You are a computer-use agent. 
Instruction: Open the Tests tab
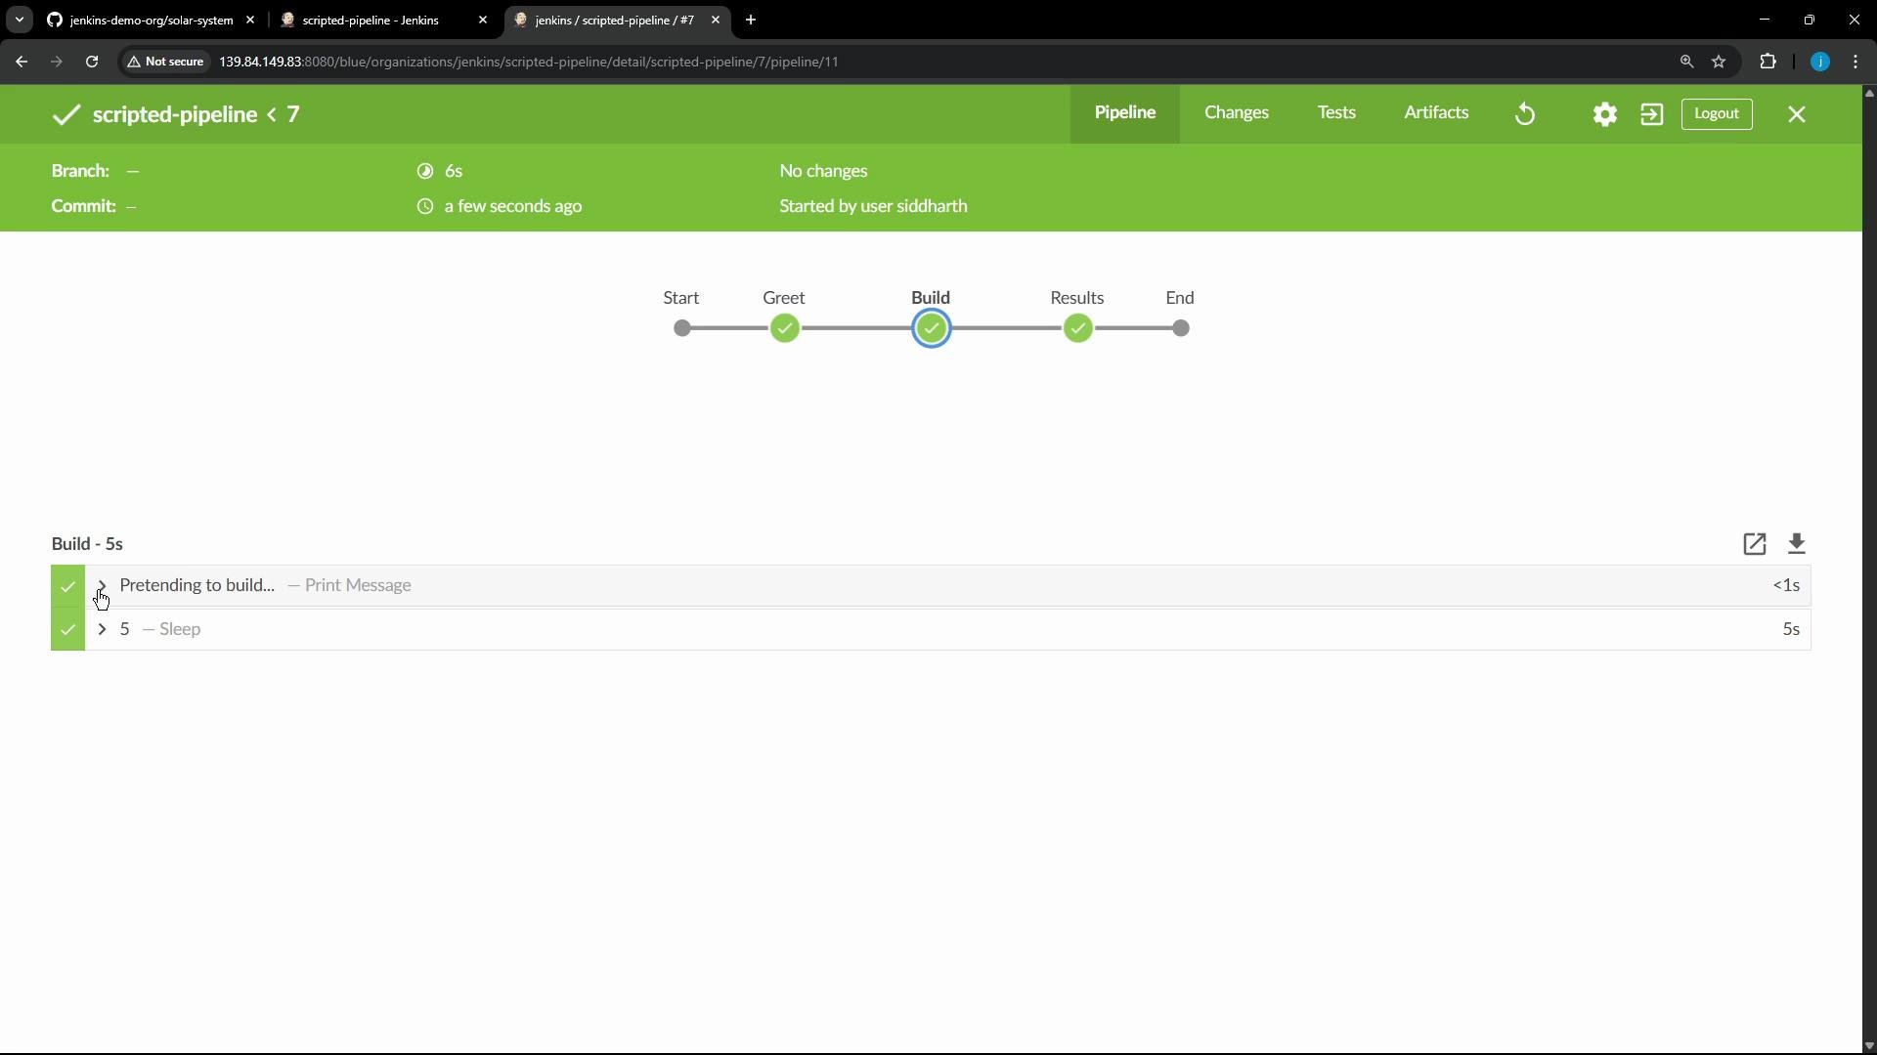coord(1336,113)
